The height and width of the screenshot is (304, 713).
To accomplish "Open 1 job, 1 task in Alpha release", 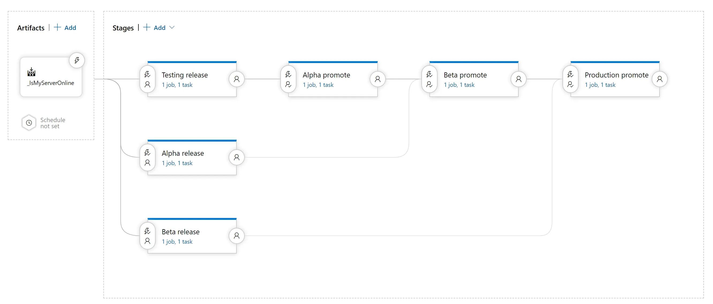I will click(x=177, y=163).
